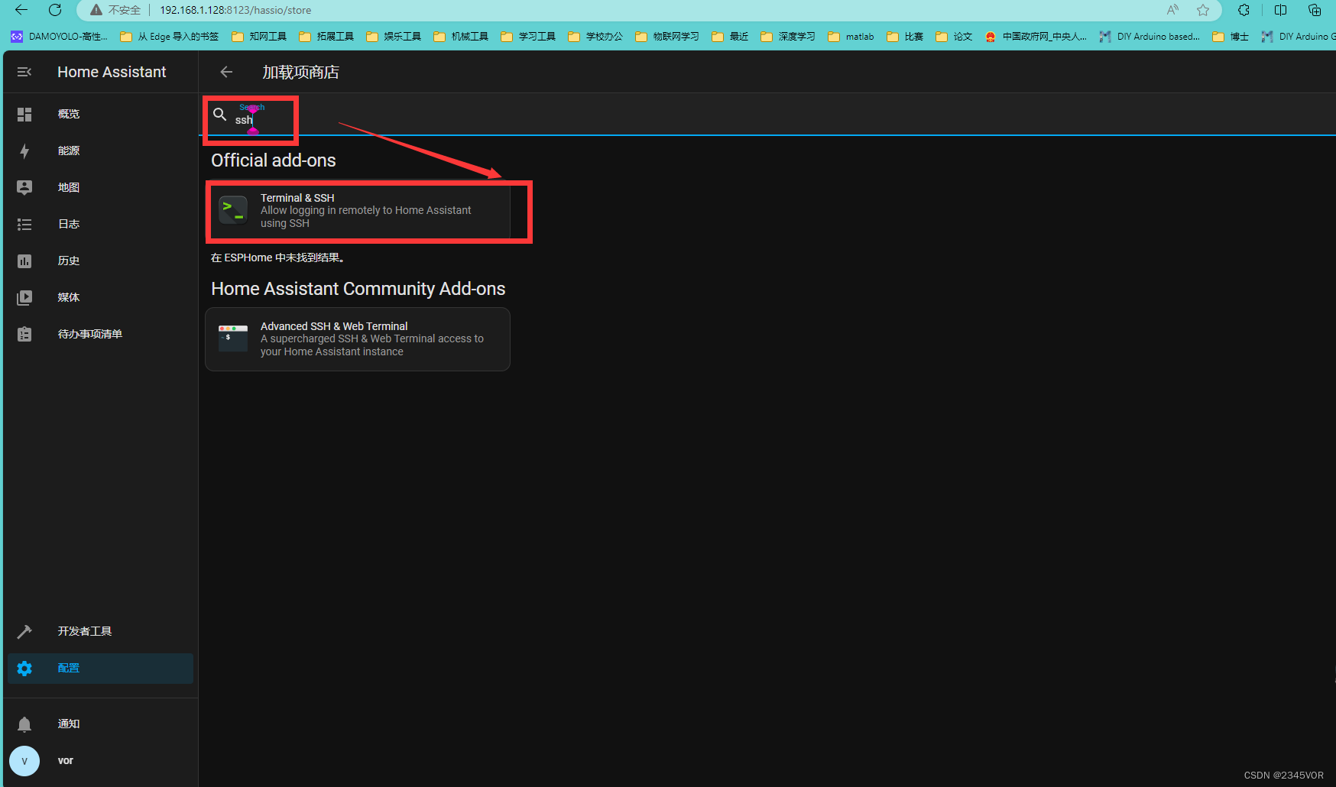Screen dimensions: 1336x787
Task: Click the 不安全 security warning icon
Action: [x=96, y=10]
